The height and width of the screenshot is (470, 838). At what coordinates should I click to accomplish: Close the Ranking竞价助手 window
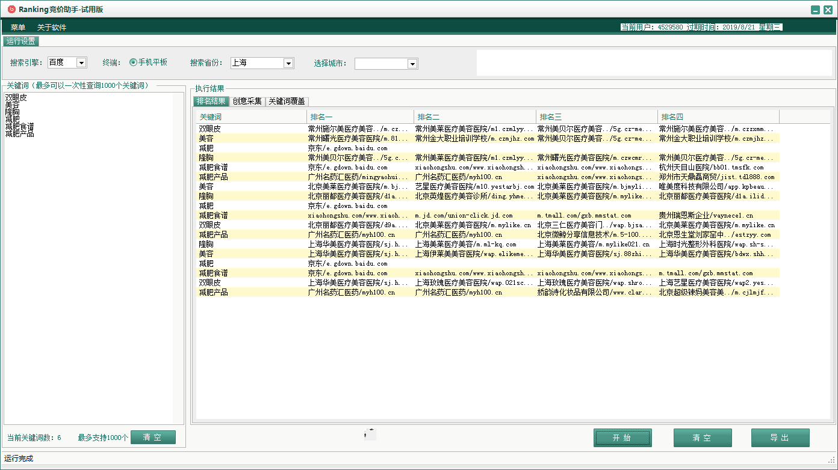point(827,10)
